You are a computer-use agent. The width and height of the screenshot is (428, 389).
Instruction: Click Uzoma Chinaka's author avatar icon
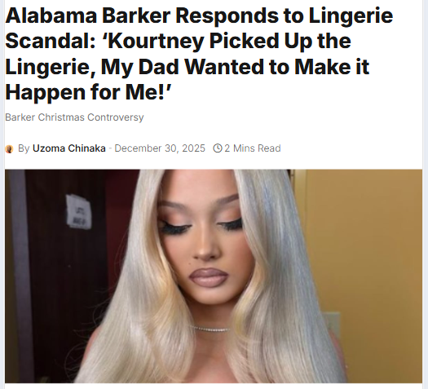pyautogui.click(x=9, y=149)
